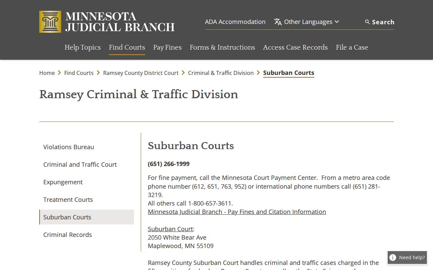The height and width of the screenshot is (270, 433).
Task: Go to Treatment Courts in sidebar
Action: coord(87,199)
